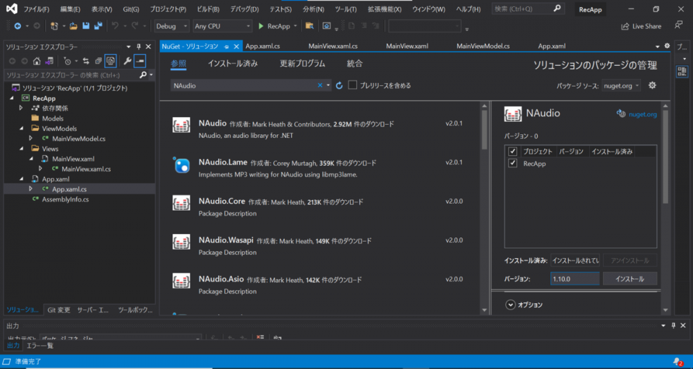Open the Debug menu
Screen dimensions: 693x369
click(x=245, y=9)
